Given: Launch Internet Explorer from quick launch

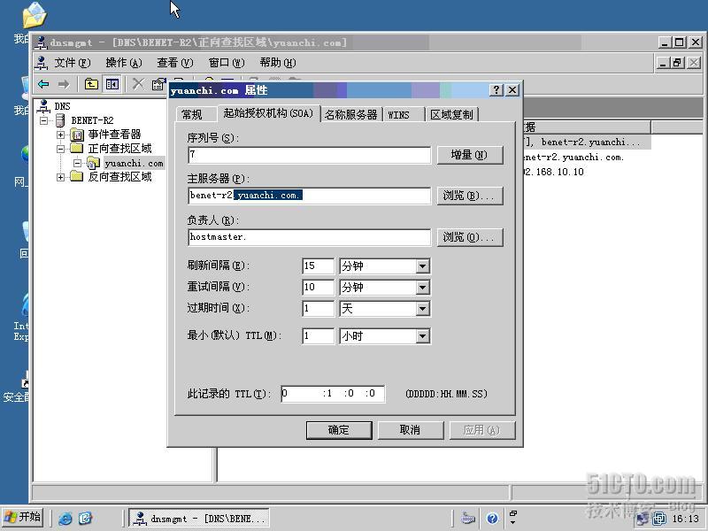Looking at the screenshot, I should point(65,518).
